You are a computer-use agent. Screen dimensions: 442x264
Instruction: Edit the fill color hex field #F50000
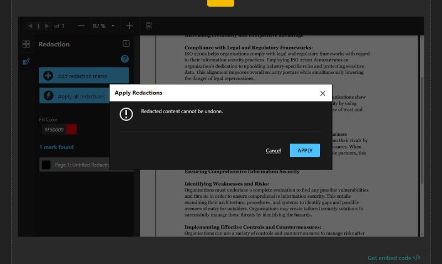53,130
